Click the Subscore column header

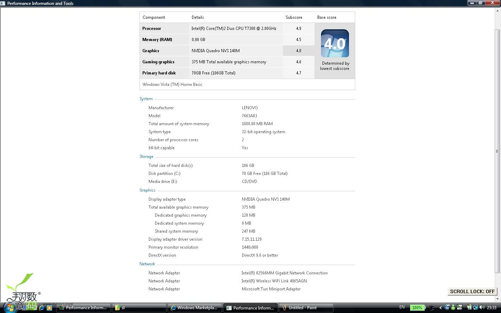294,17
